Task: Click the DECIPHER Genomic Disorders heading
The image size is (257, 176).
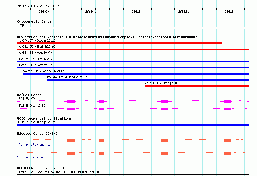Action: [43, 168]
